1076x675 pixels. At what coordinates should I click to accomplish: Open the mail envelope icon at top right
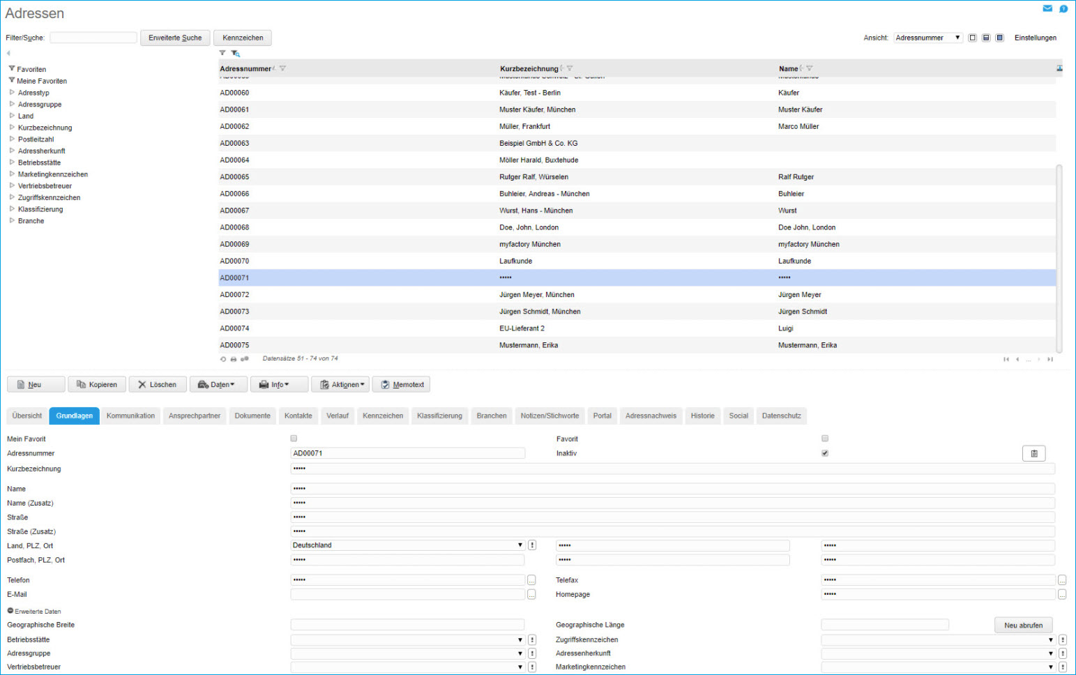click(1047, 8)
